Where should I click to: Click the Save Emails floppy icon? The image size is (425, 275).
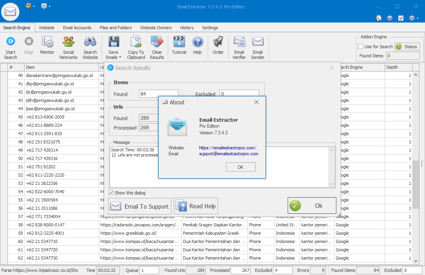[114, 42]
